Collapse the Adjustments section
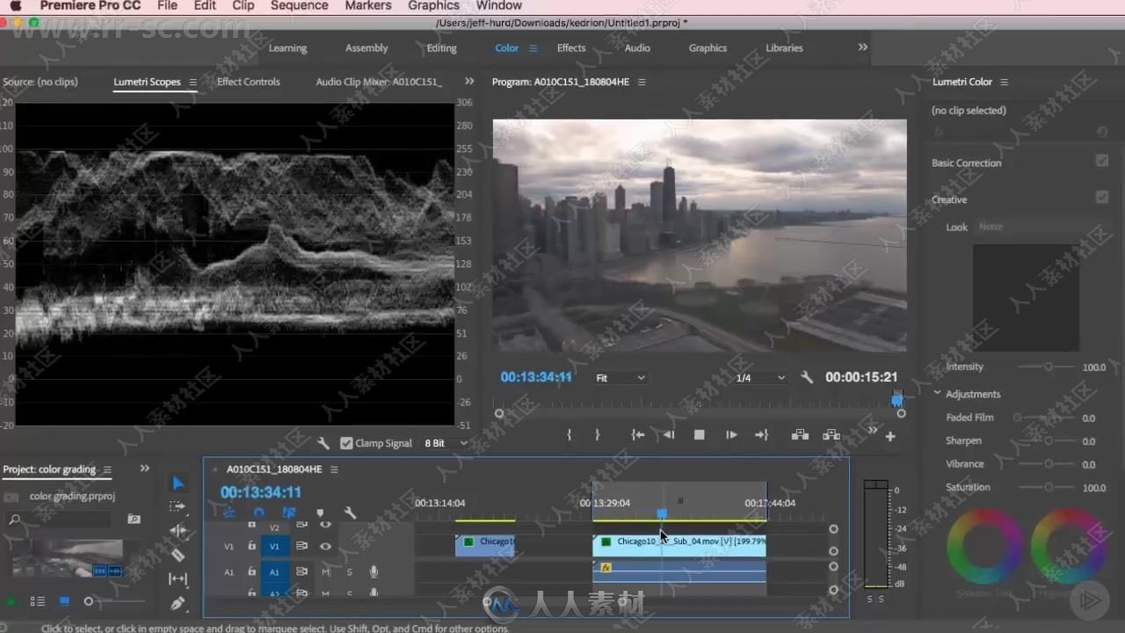Screen dimensions: 1125x633 (938, 394)
